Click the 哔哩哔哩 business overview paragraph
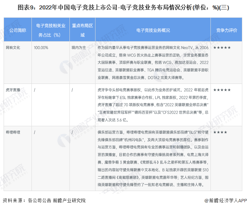 pyautogui.click(x=153, y=158)
